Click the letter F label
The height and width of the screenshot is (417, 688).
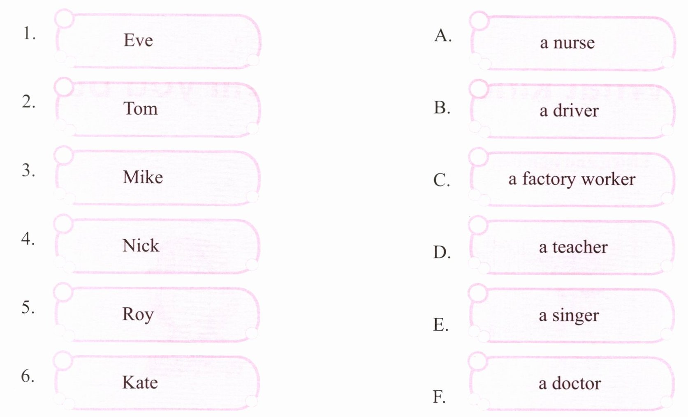point(439,397)
